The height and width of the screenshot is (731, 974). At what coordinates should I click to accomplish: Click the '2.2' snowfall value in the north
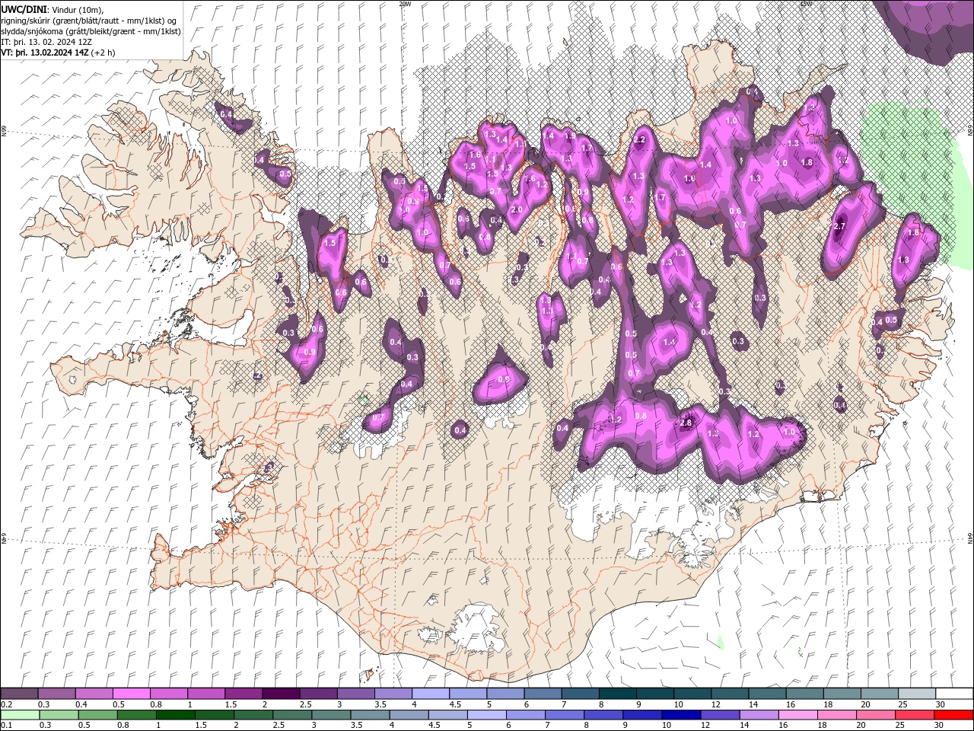pos(640,140)
